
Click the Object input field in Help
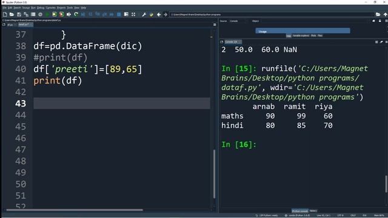[314, 21]
